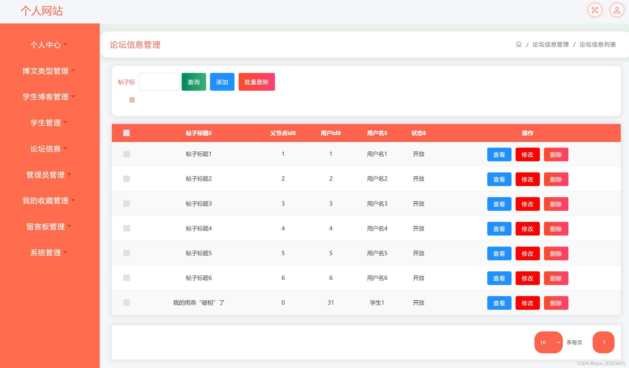
Task: Sort by 帖子标题 column arrows
Action: [210, 133]
